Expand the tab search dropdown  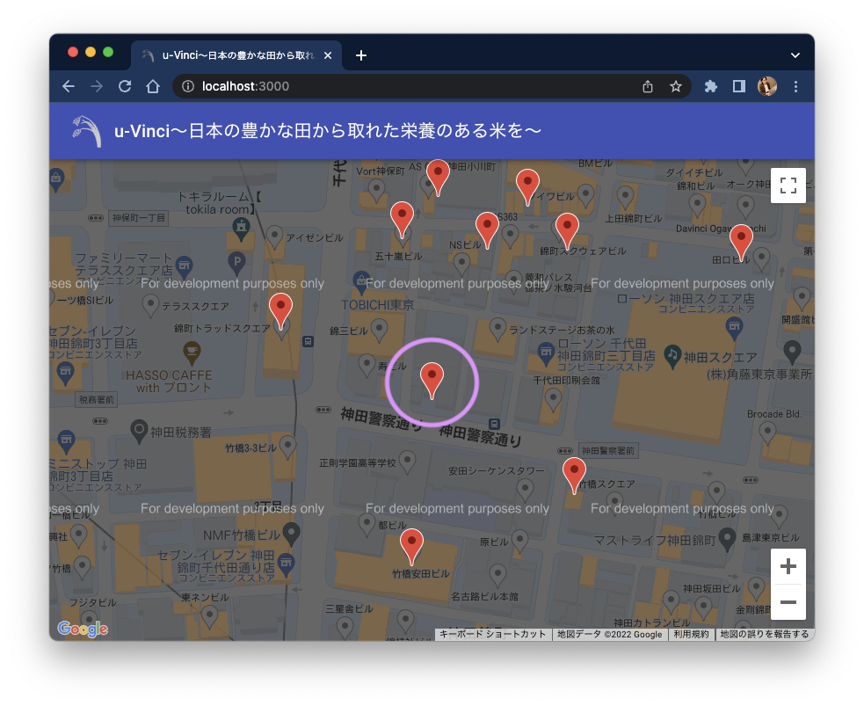tap(795, 55)
